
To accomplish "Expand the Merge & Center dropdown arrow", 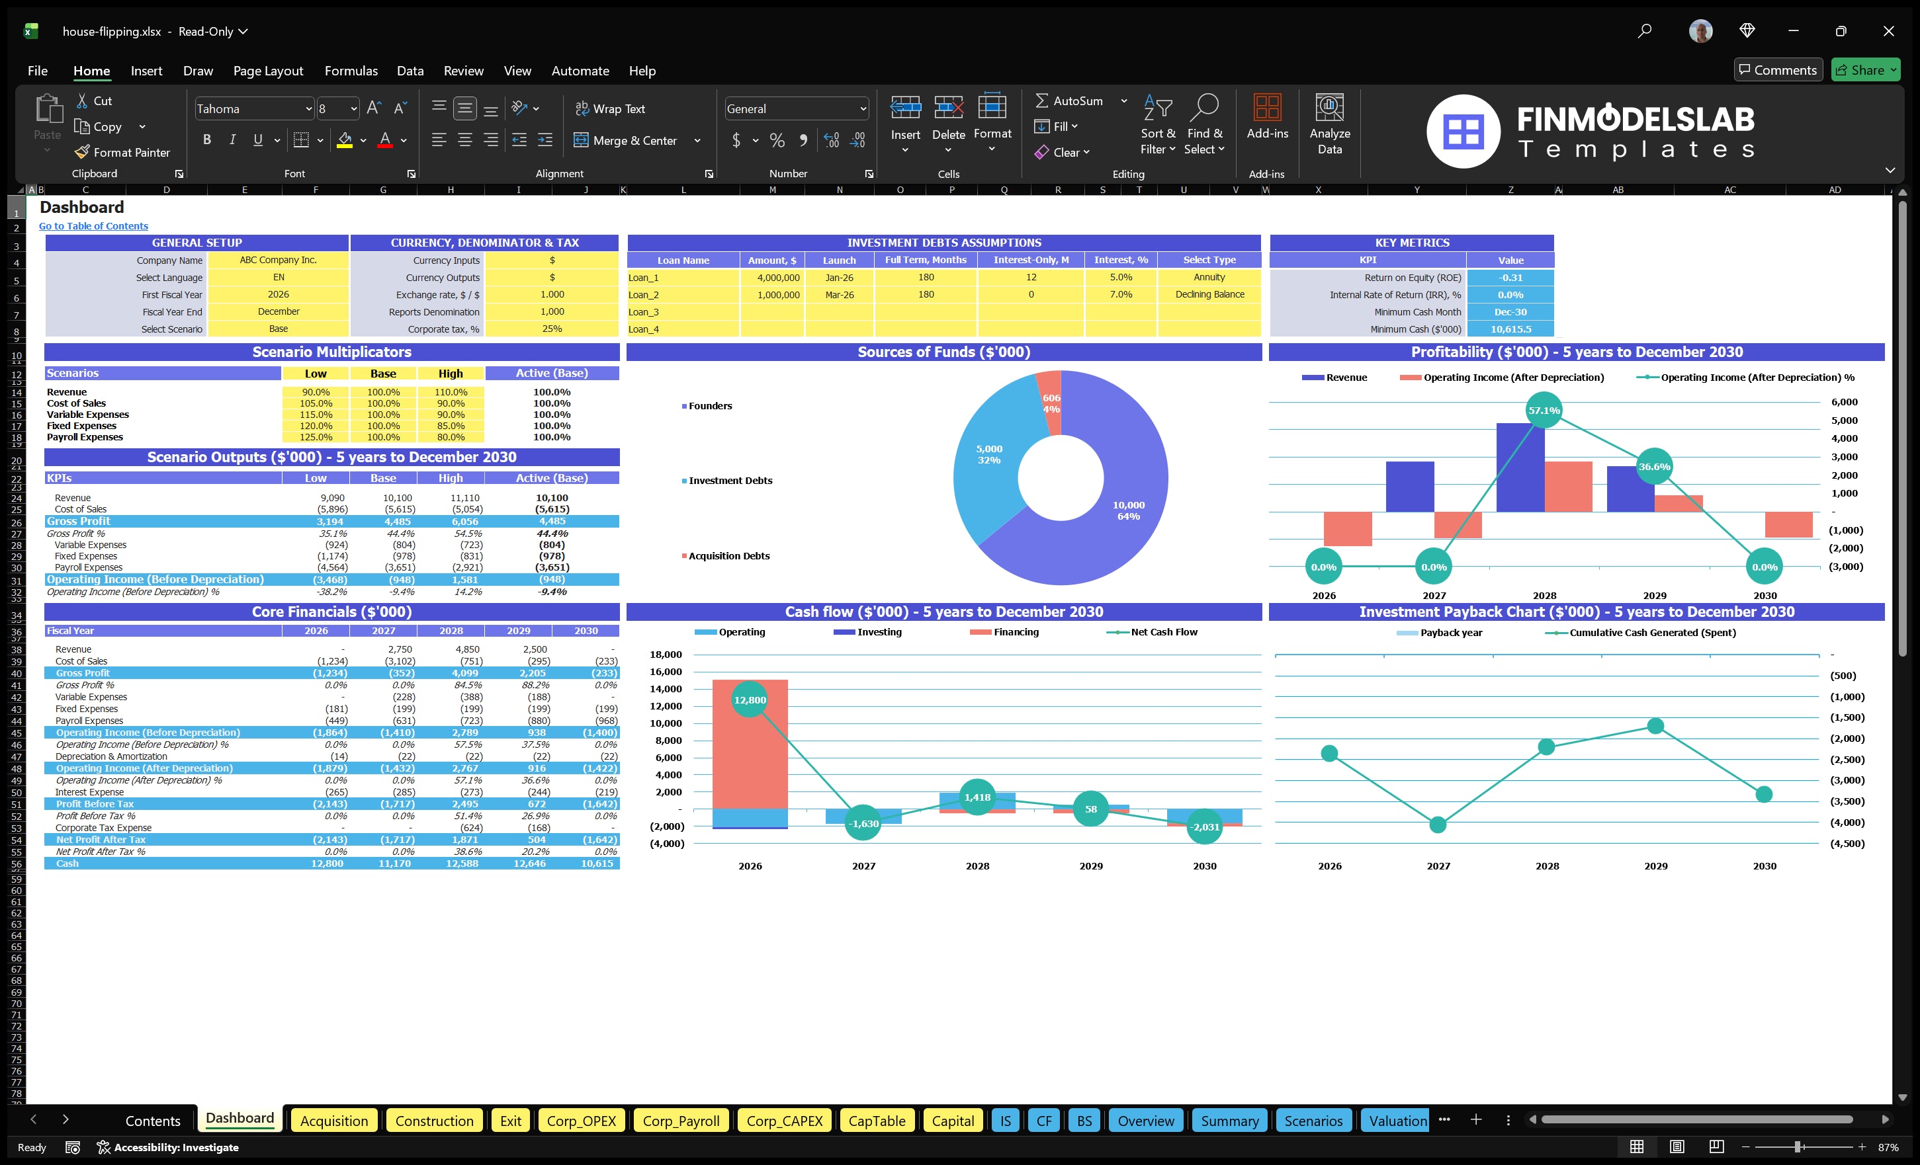I will click(697, 140).
